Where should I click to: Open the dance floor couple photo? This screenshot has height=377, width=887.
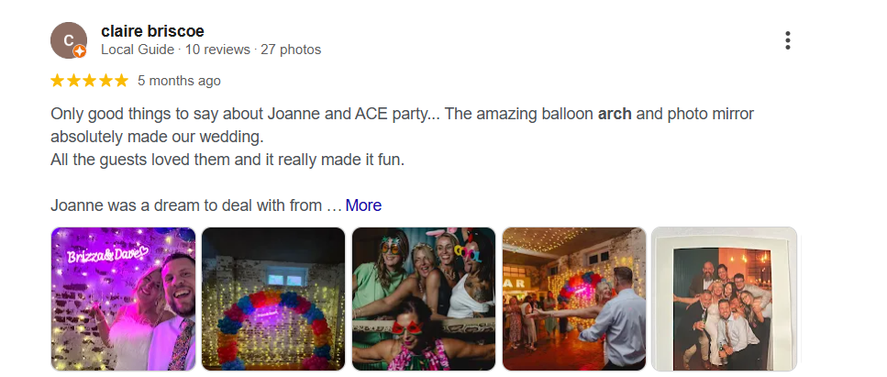coord(574,299)
